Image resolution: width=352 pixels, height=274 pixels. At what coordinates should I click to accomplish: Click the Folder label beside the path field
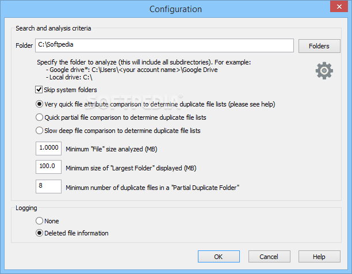tap(24, 45)
